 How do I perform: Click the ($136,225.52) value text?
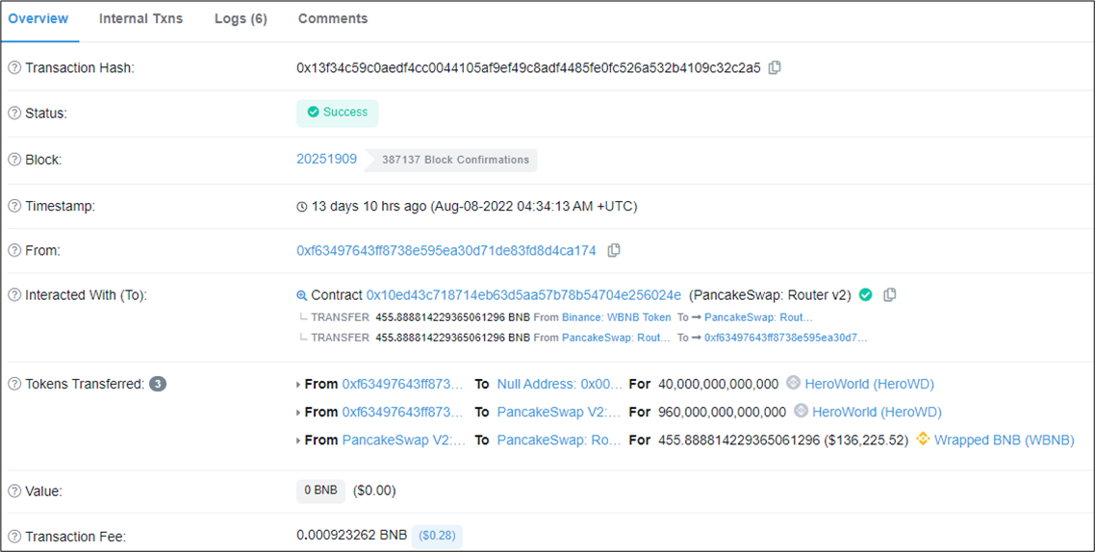point(866,440)
